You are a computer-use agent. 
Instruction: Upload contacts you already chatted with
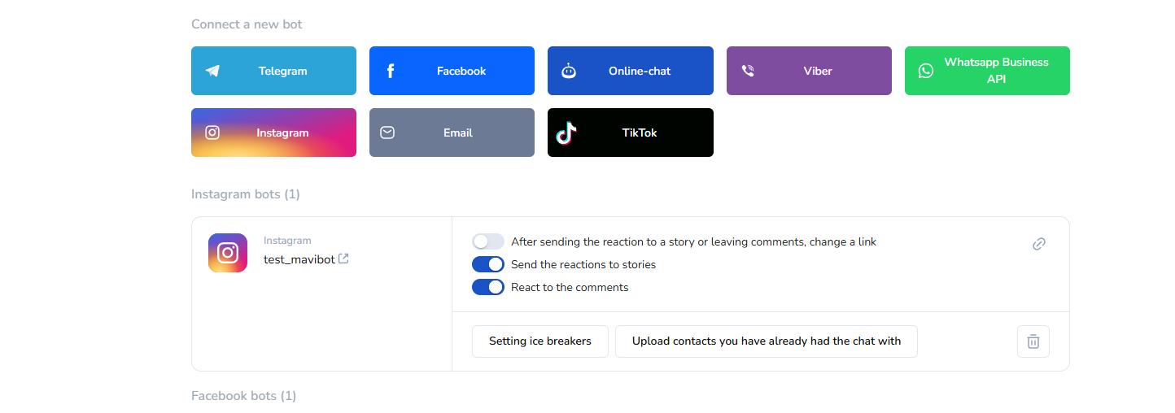(x=767, y=341)
